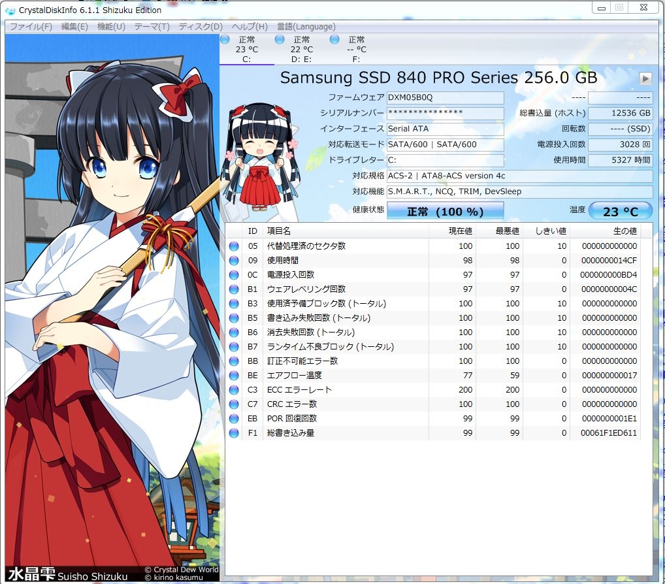Image resolution: width=665 pixels, height=584 pixels.
Task: Click the power-on hours value 5327 時間
Action: pyautogui.click(x=621, y=160)
